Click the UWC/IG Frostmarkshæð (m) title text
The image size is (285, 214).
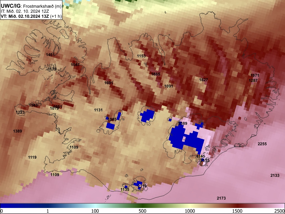pyautogui.click(x=31, y=6)
